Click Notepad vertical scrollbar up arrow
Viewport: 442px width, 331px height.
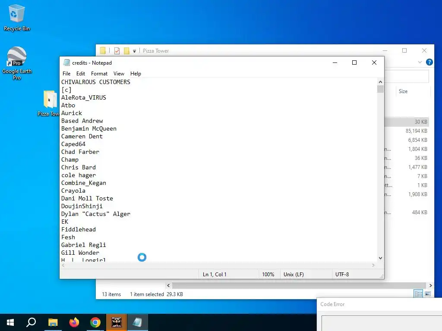click(380, 82)
